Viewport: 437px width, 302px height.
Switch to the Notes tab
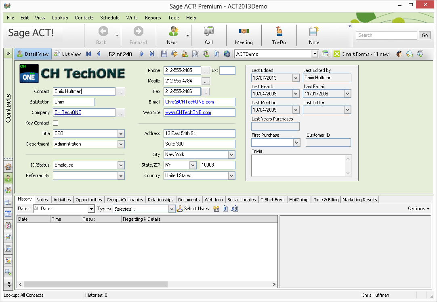[42, 200]
